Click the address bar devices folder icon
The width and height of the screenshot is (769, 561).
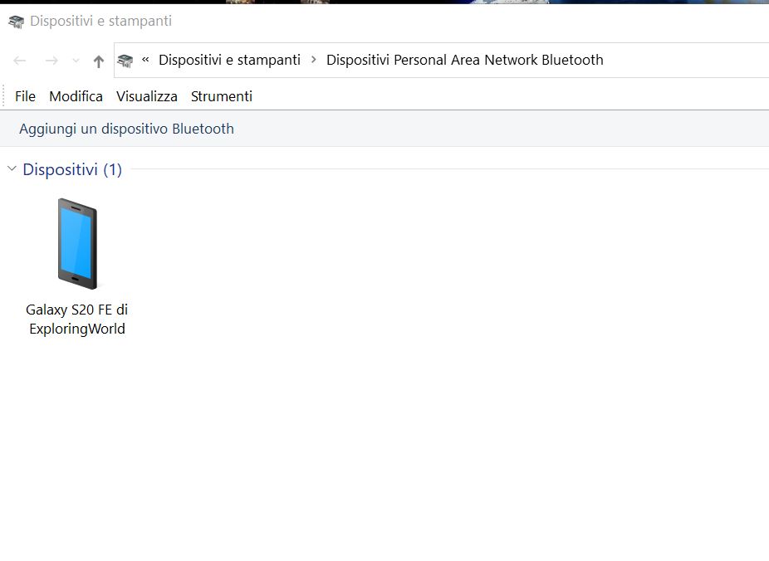125,61
